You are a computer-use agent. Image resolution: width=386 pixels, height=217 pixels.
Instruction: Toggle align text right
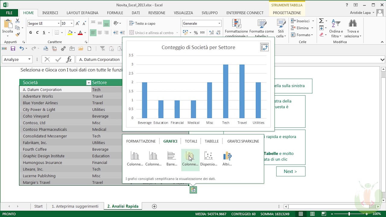pyautogui.click(x=106, y=33)
